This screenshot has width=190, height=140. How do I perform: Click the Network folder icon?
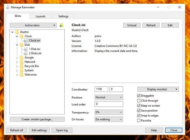22,62
